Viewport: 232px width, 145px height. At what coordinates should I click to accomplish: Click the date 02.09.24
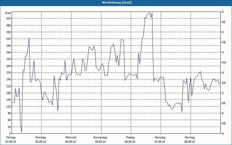pos(11,142)
